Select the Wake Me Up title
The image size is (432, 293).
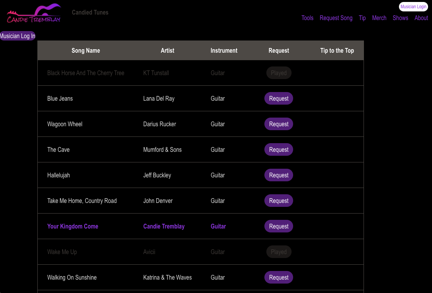pyautogui.click(x=62, y=252)
